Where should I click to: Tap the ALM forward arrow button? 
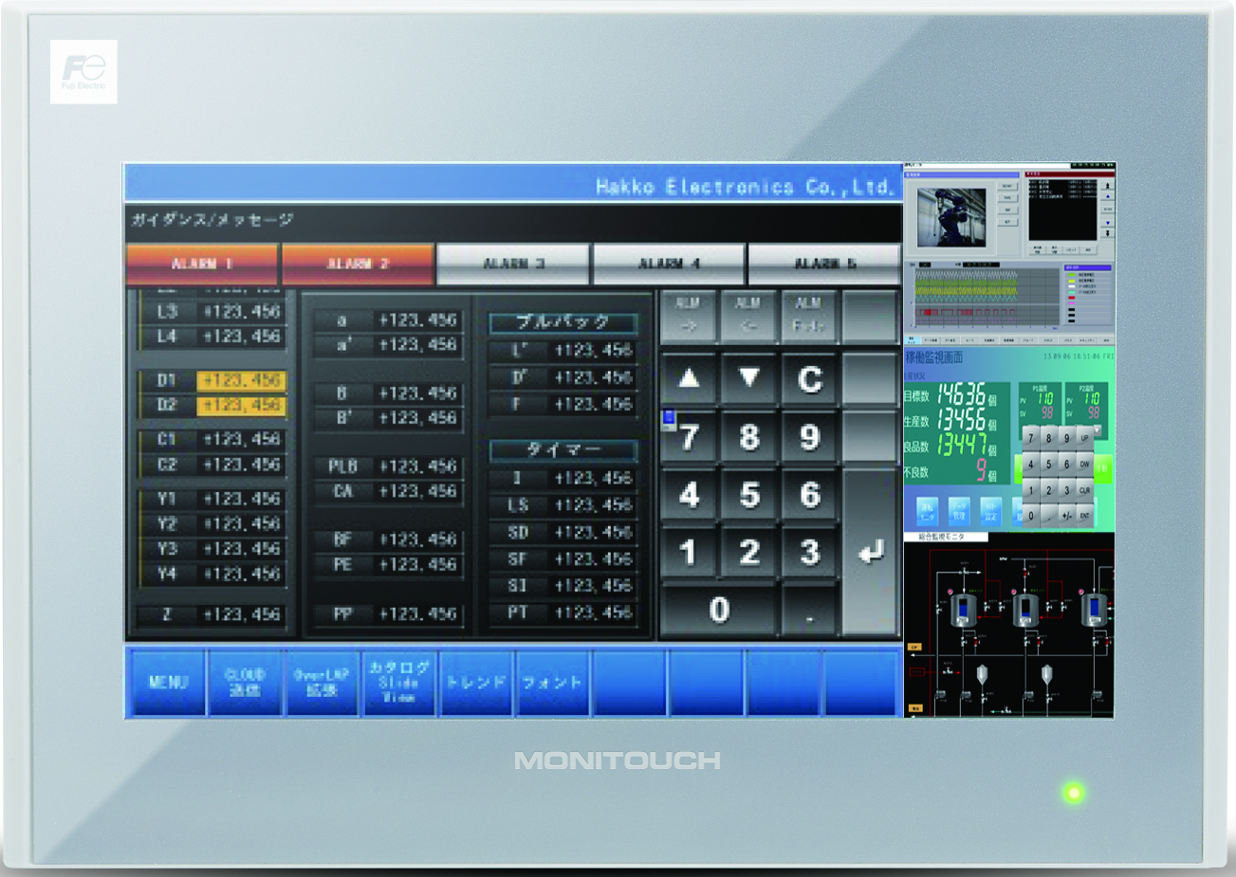(x=688, y=315)
